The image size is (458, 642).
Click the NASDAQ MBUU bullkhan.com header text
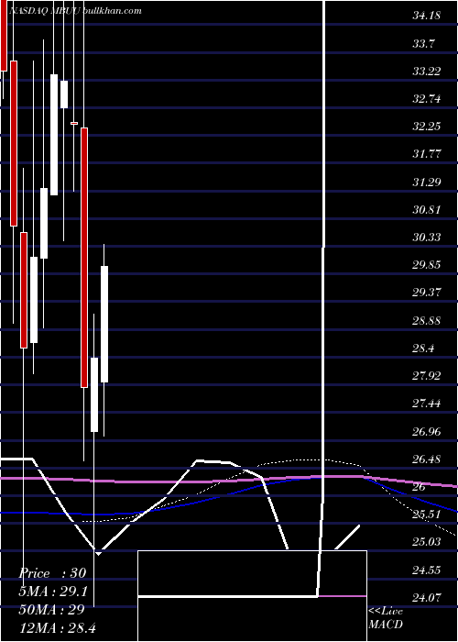point(75,11)
